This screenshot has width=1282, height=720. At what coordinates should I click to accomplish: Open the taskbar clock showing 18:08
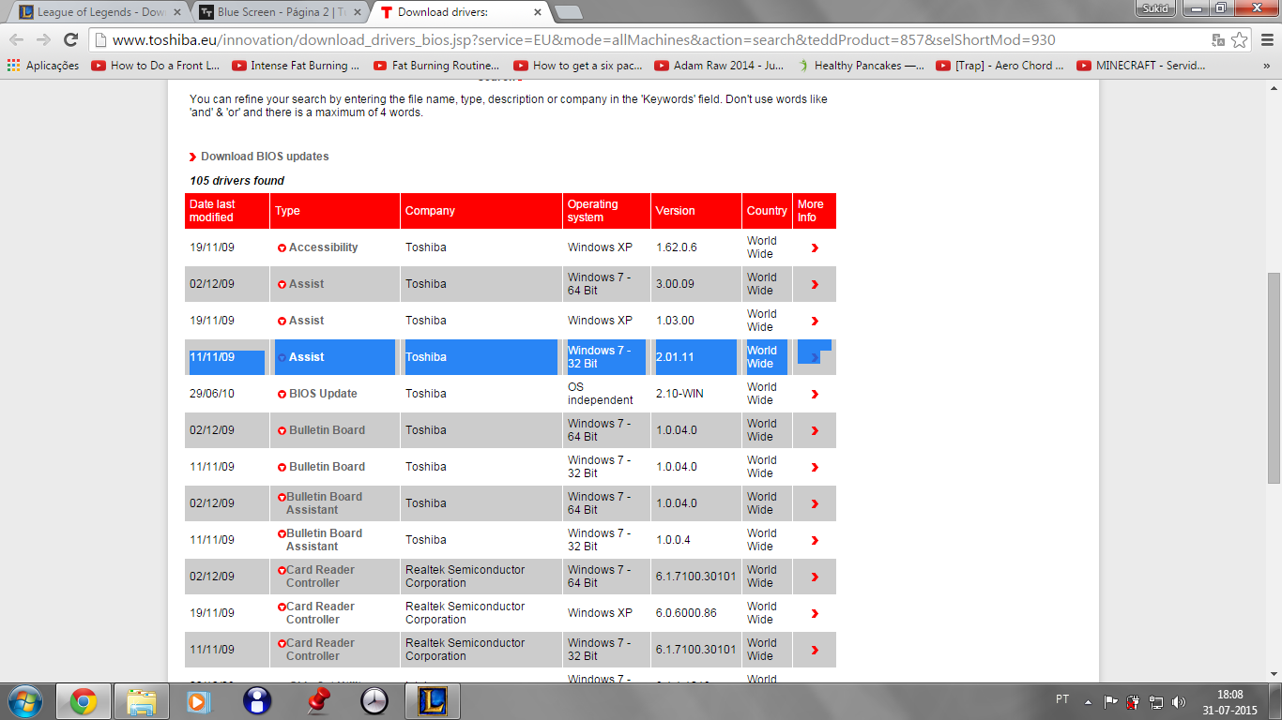tap(1232, 701)
